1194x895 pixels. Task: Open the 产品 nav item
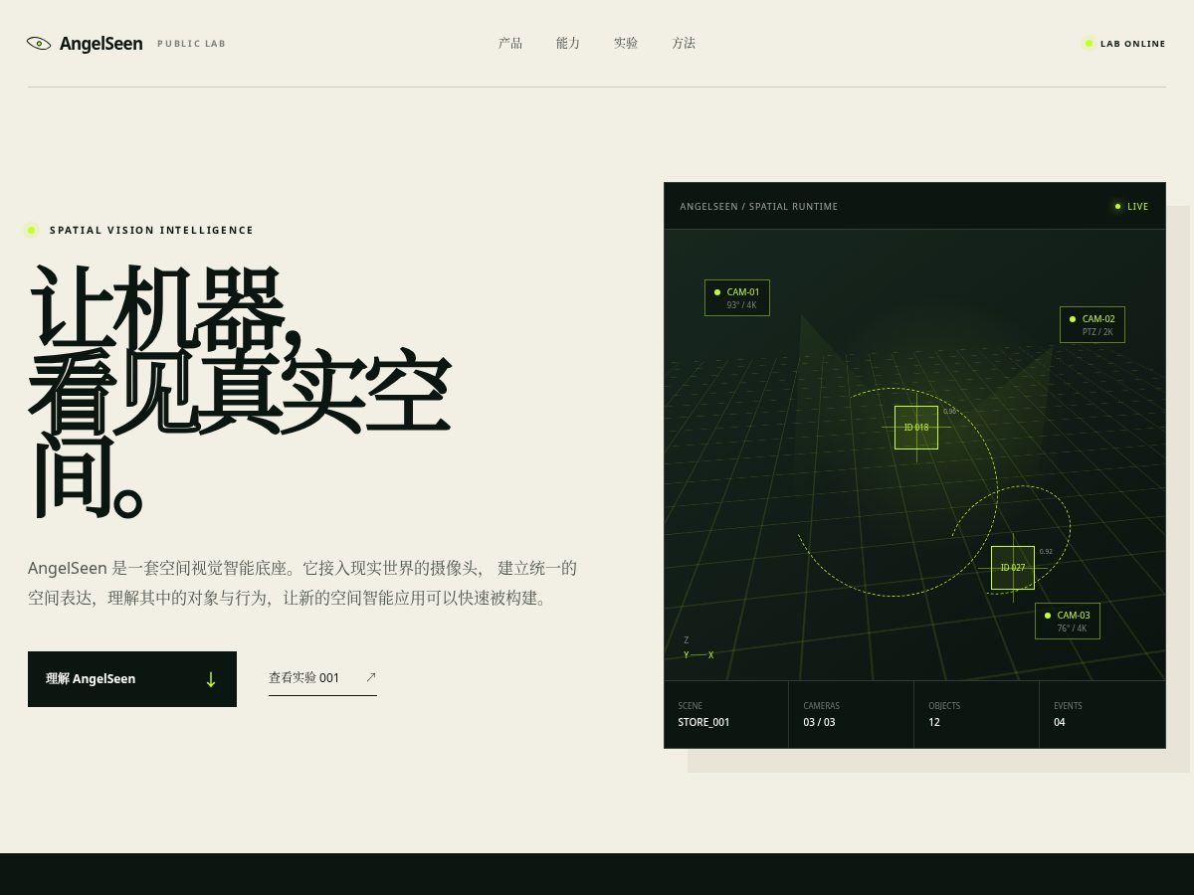pos(510,43)
